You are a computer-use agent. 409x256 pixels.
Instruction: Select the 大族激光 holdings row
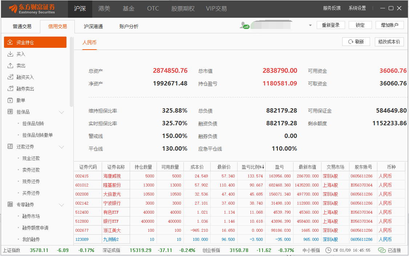click(x=239, y=194)
